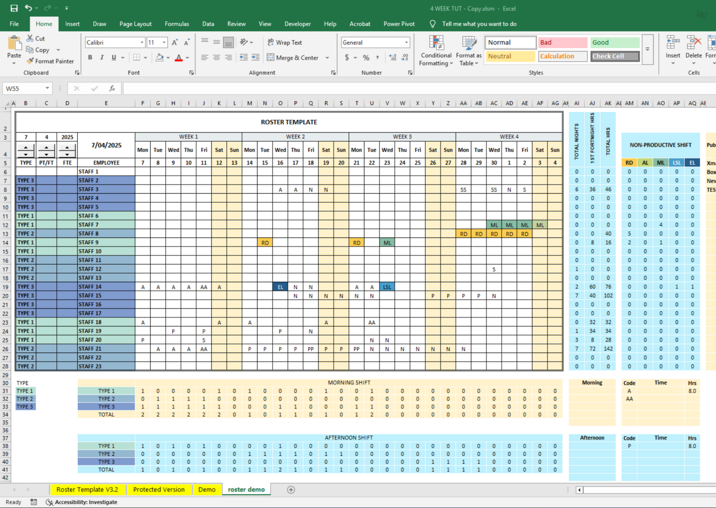Click the Undo arrow icon
Screen dimensions: 716x508
(x=28, y=8)
